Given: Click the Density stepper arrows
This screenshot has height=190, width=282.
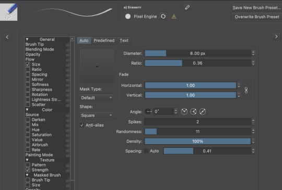Looking at the screenshot, I should [253, 141].
